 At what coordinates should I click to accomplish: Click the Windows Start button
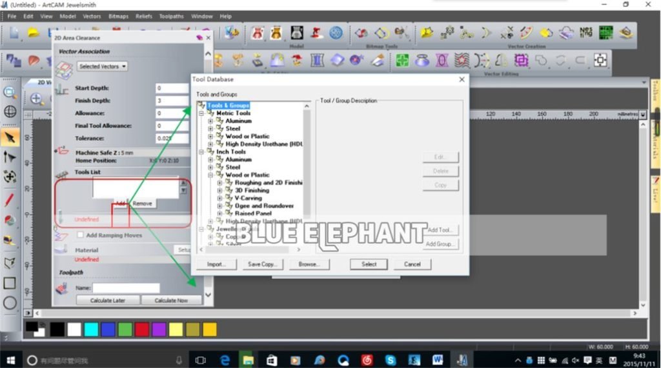click(x=10, y=360)
